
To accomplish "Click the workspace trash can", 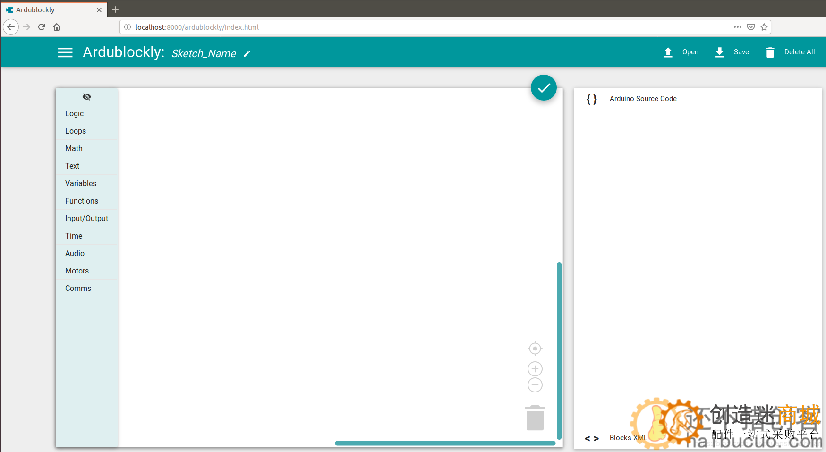I will [535, 418].
